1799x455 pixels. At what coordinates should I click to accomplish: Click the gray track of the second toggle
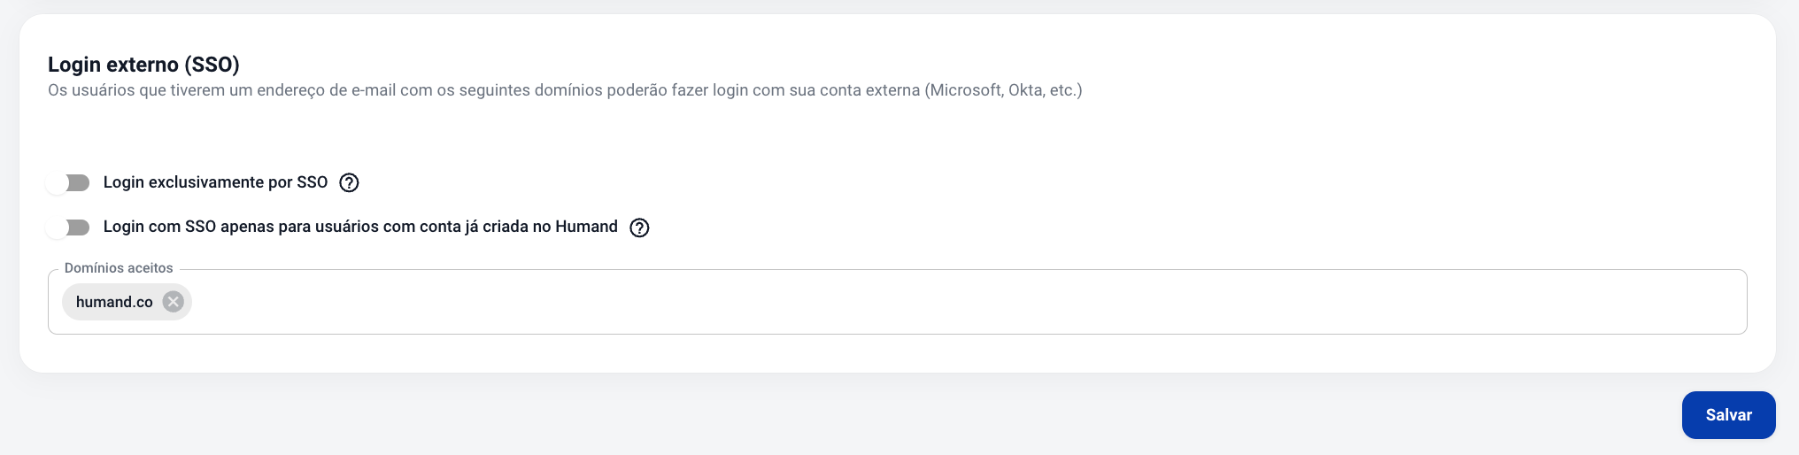[x=79, y=227]
